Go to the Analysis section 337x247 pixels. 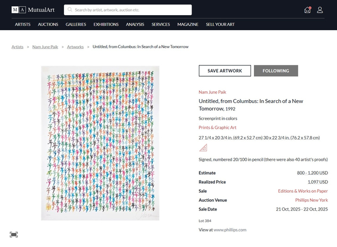pyautogui.click(x=135, y=25)
